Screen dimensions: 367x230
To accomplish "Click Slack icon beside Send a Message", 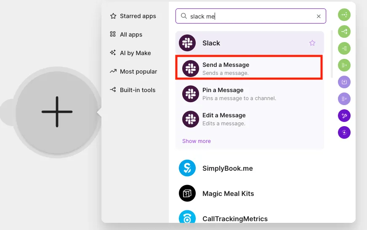I will click(x=191, y=69).
